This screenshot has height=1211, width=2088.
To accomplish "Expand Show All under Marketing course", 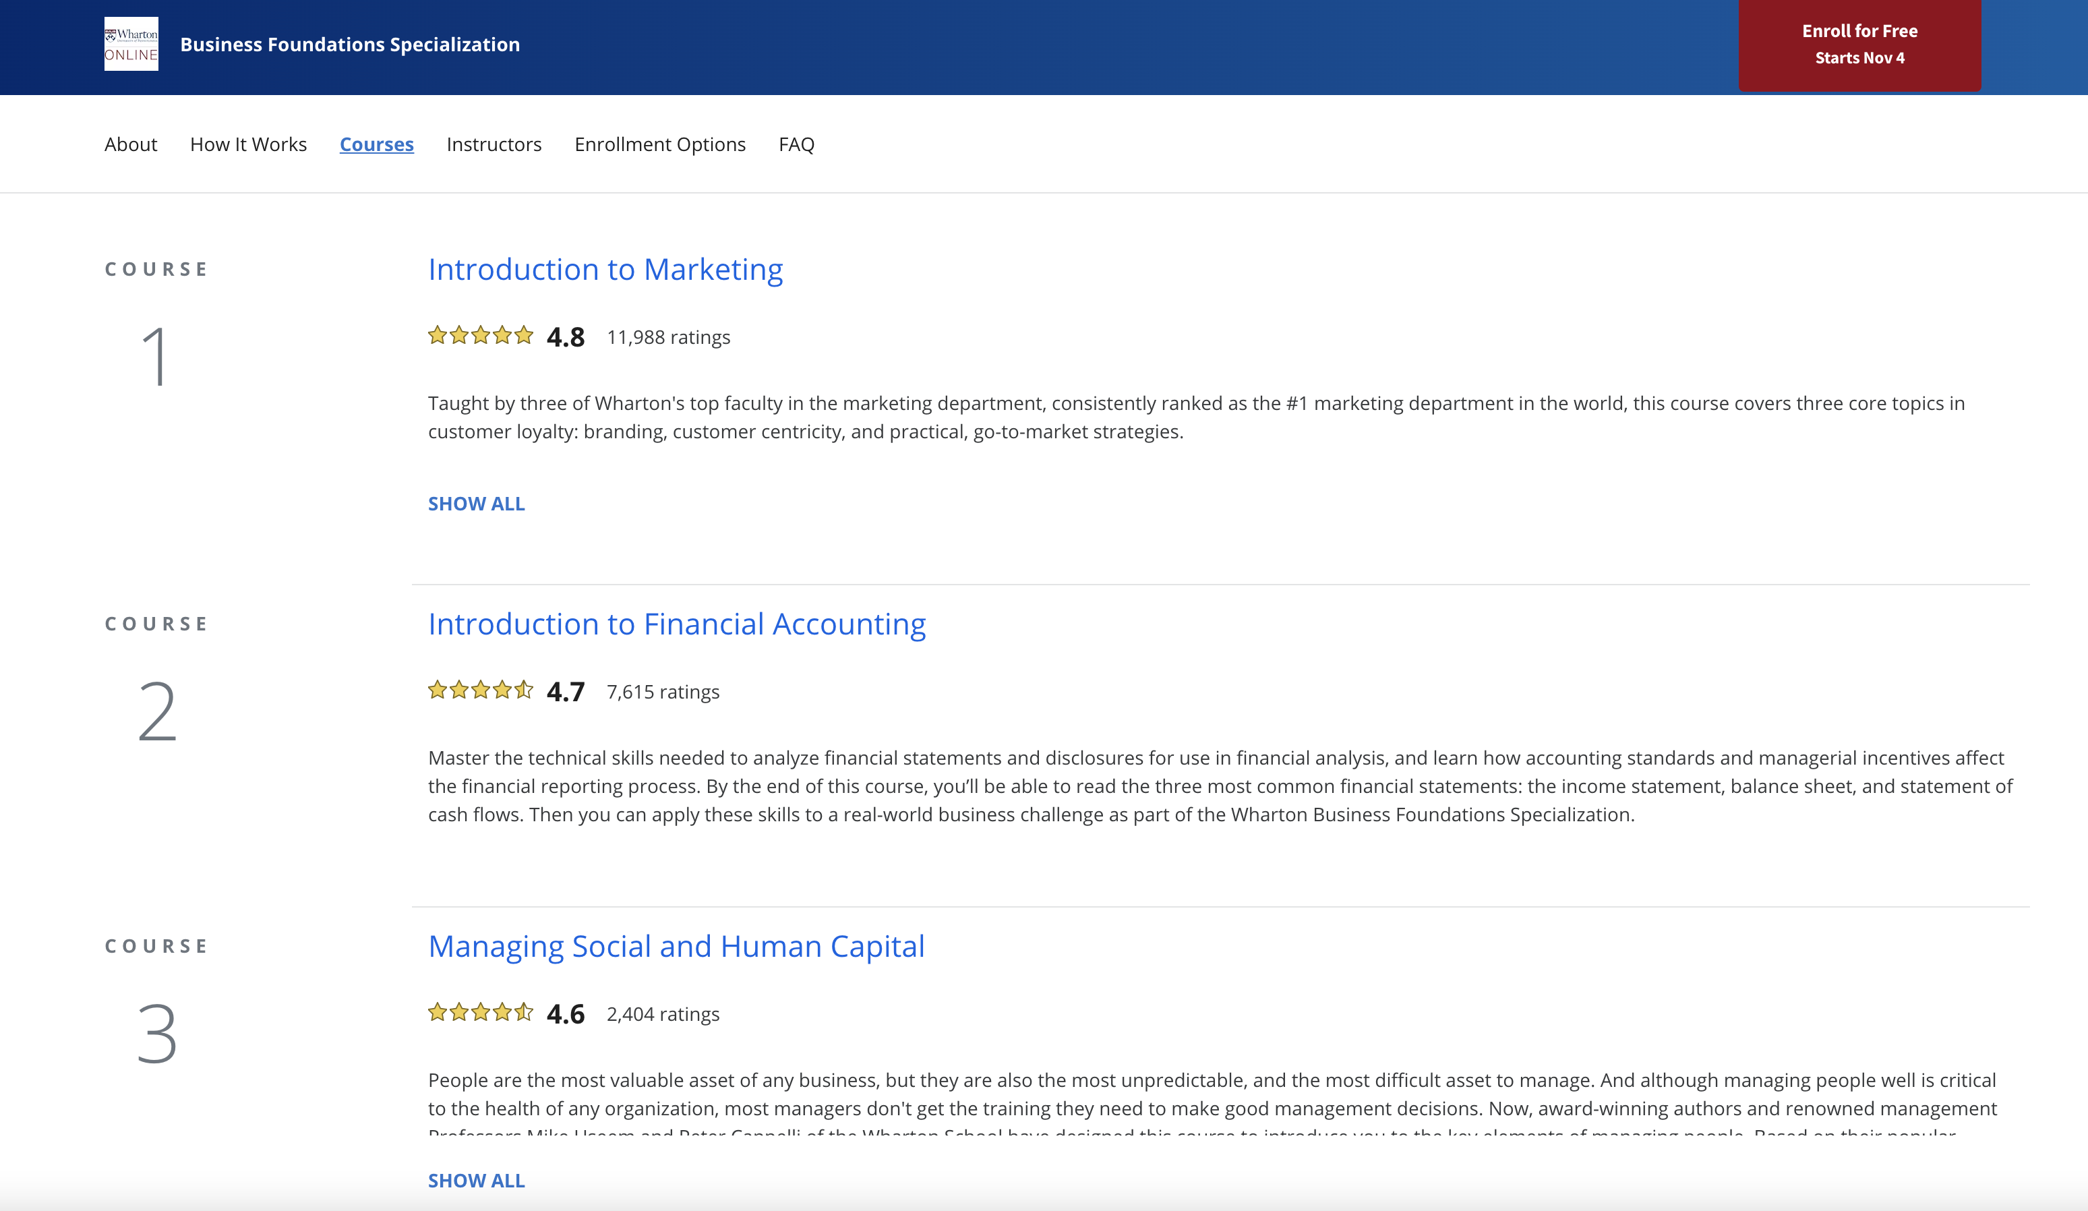I will (475, 504).
